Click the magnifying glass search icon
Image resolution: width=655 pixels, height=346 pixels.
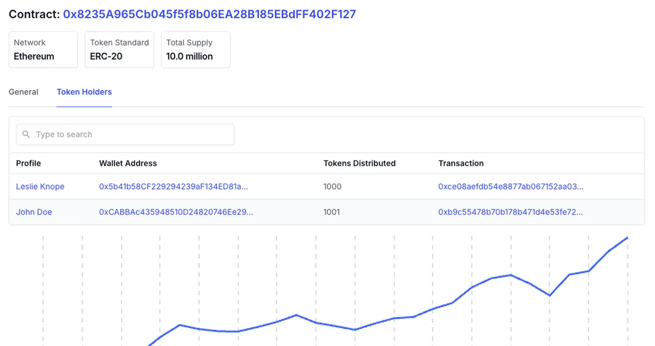point(26,134)
